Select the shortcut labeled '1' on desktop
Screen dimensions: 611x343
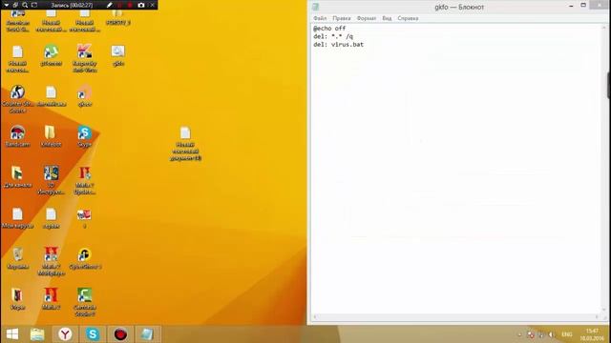click(x=85, y=217)
